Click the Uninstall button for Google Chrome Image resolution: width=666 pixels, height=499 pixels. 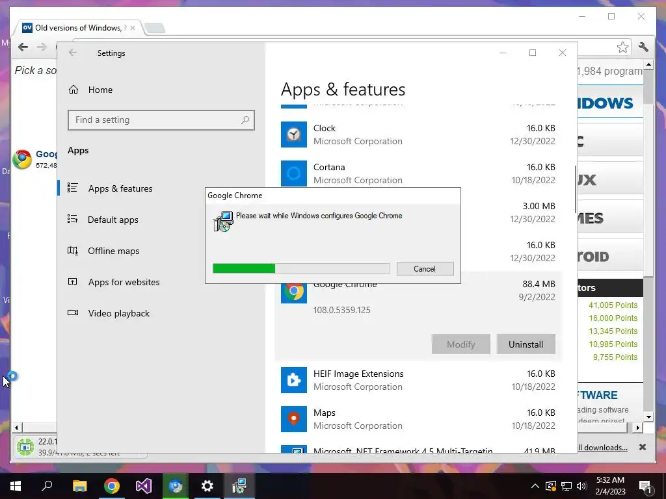click(x=526, y=344)
